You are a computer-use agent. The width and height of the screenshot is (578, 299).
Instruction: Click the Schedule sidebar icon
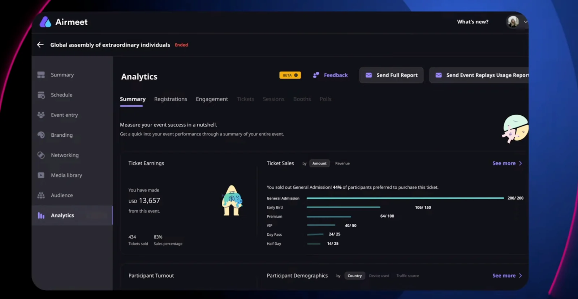(41, 95)
